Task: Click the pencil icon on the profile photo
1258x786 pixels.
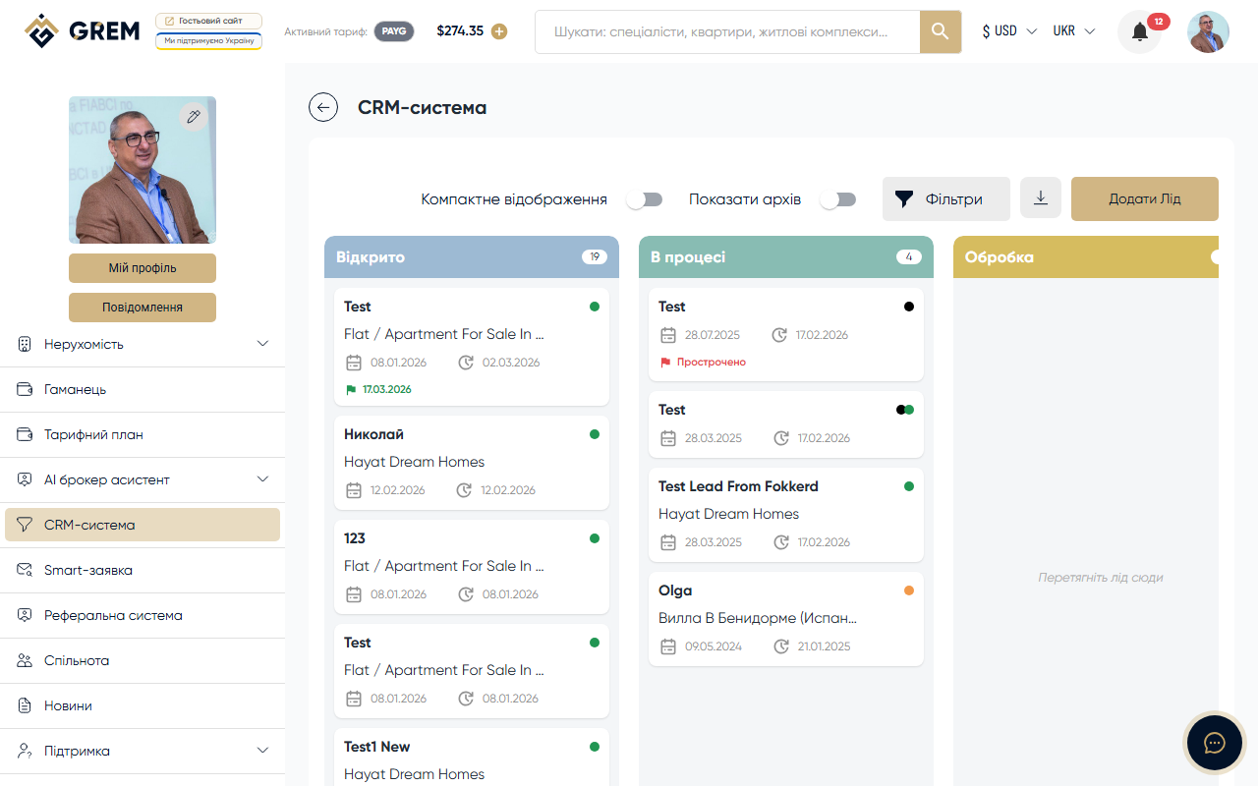Action: pos(194,116)
